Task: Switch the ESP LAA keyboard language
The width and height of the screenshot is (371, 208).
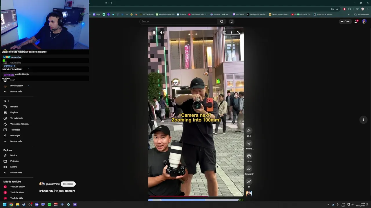Action: pyautogui.click(x=343, y=205)
